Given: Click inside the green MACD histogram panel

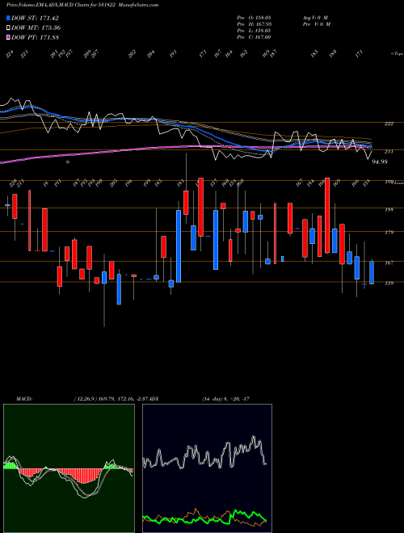Looking at the screenshot, I should 69,468.
